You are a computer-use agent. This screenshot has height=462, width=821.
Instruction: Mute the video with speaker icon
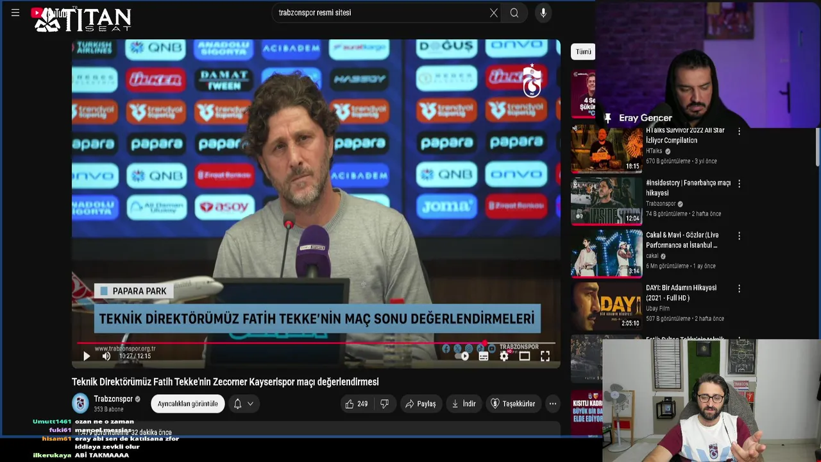[106, 356]
